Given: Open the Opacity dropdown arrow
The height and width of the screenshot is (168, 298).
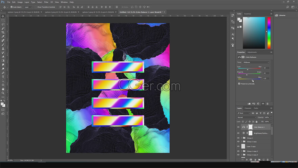Looking at the screenshot, I should [271, 117].
